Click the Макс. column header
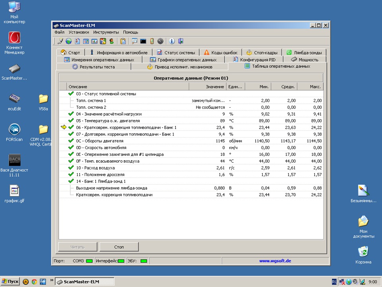 click(x=310, y=86)
